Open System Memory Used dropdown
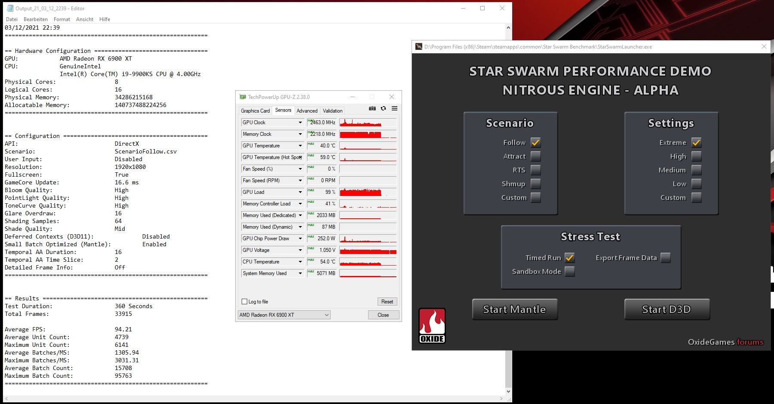Viewport: 774px width, 404px height. pyautogui.click(x=300, y=273)
